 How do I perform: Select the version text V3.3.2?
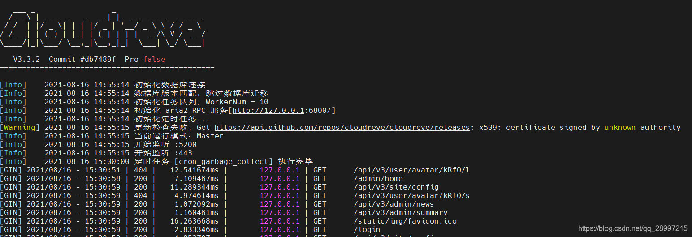click(26, 60)
